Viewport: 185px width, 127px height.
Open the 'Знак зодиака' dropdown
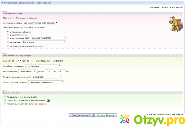[59, 60]
